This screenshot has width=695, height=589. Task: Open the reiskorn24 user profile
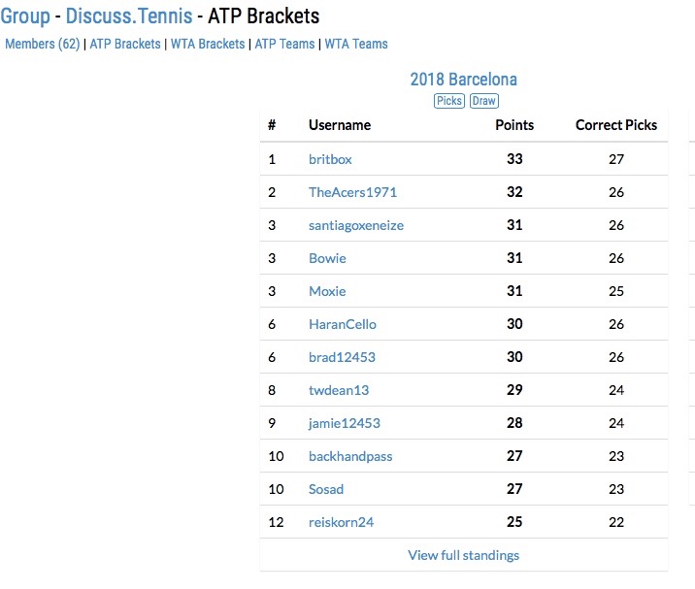pyautogui.click(x=342, y=522)
